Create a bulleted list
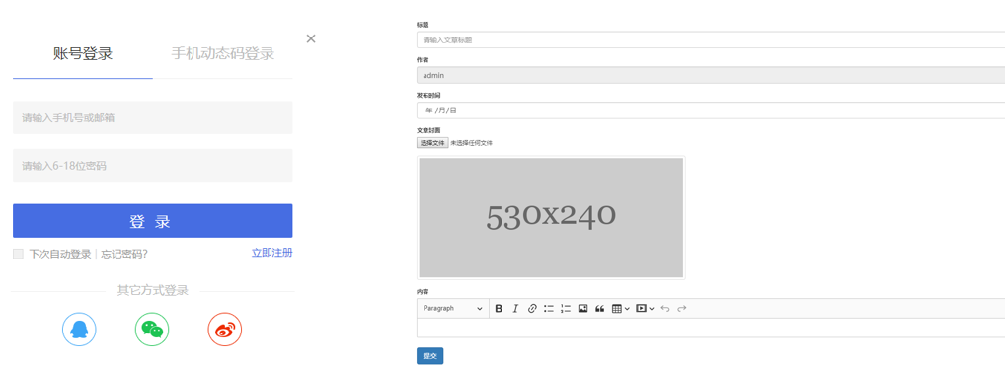This screenshot has height=370, width=1005. click(x=549, y=309)
